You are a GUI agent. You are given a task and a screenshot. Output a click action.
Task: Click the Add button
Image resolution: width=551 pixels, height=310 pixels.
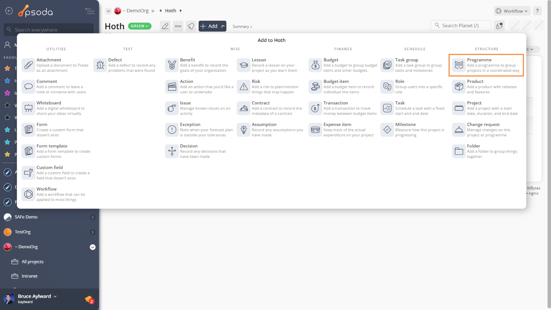pos(209,26)
